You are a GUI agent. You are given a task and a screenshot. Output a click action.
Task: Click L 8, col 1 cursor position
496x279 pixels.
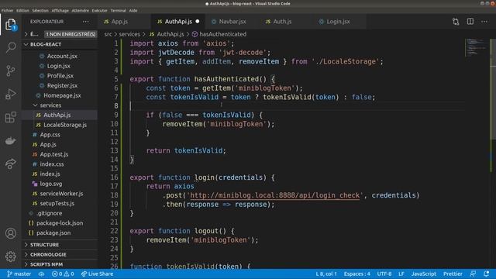coord(326,274)
